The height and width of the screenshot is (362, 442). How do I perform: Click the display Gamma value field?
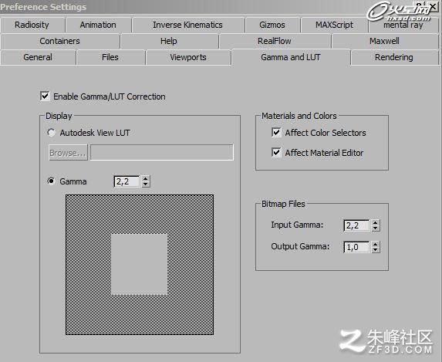pos(127,181)
